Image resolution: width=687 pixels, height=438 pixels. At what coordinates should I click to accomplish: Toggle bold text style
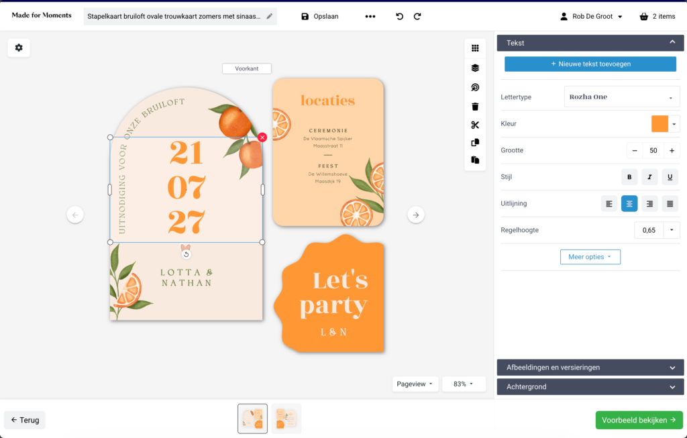pyautogui.click(x=629, y=177)
